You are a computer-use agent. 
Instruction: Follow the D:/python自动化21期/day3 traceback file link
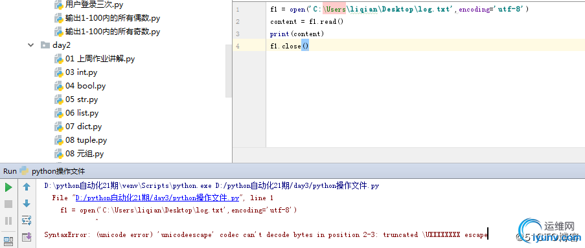click(x=157, y=198)
